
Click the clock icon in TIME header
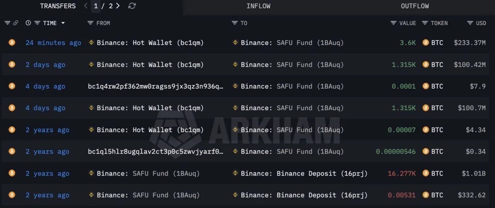28,23
